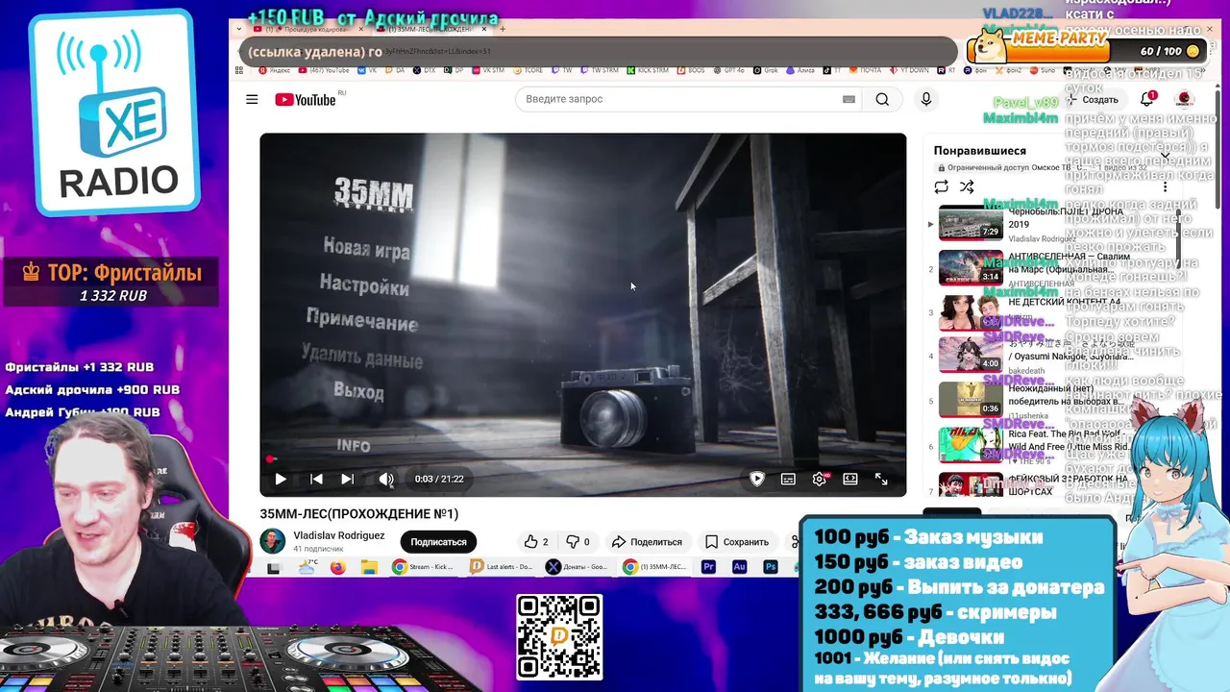Viewport: 1230px width, 692px height.
Task: Click the Подписаться subscribe button
Action: [438, 542]
